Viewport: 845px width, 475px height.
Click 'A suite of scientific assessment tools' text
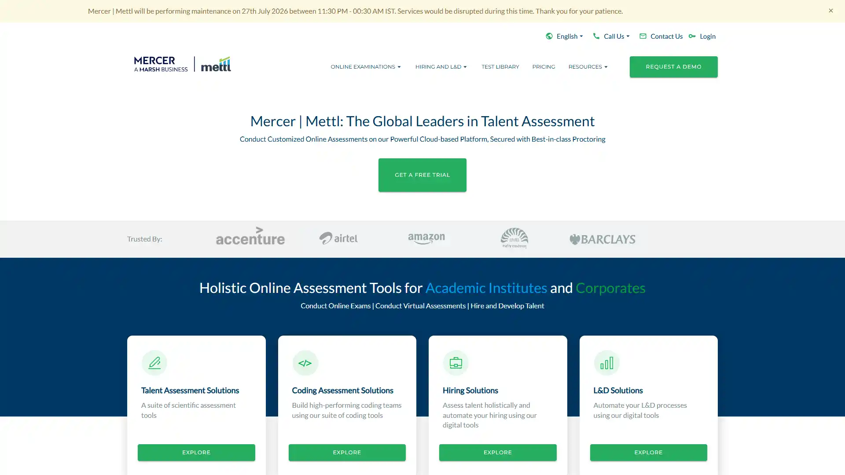point(188,410)
